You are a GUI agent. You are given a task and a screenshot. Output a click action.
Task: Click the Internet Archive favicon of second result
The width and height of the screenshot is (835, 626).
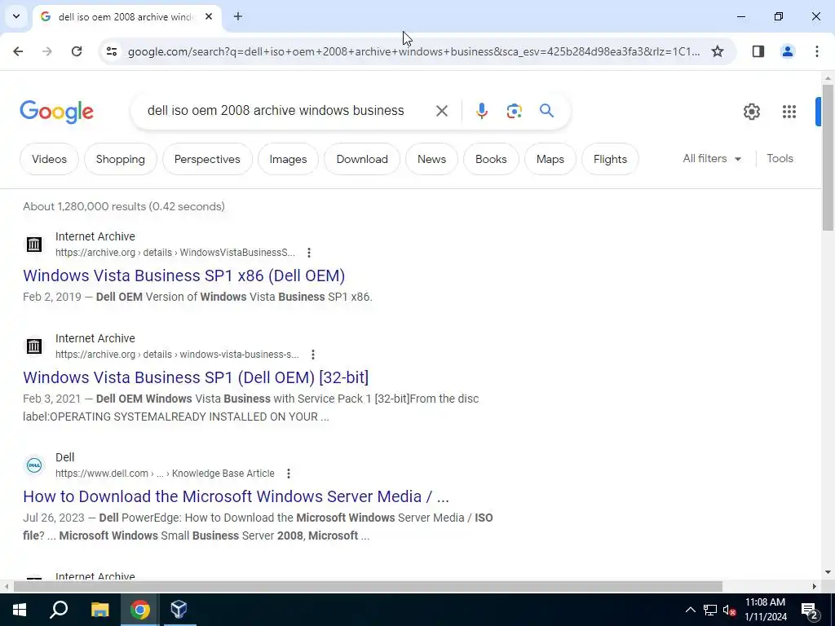pyautogui.click(x=34, y=346)
